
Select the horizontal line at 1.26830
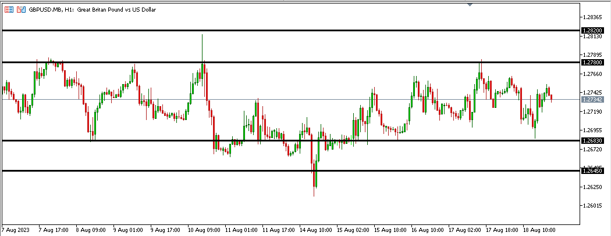(x=291, y=140)
